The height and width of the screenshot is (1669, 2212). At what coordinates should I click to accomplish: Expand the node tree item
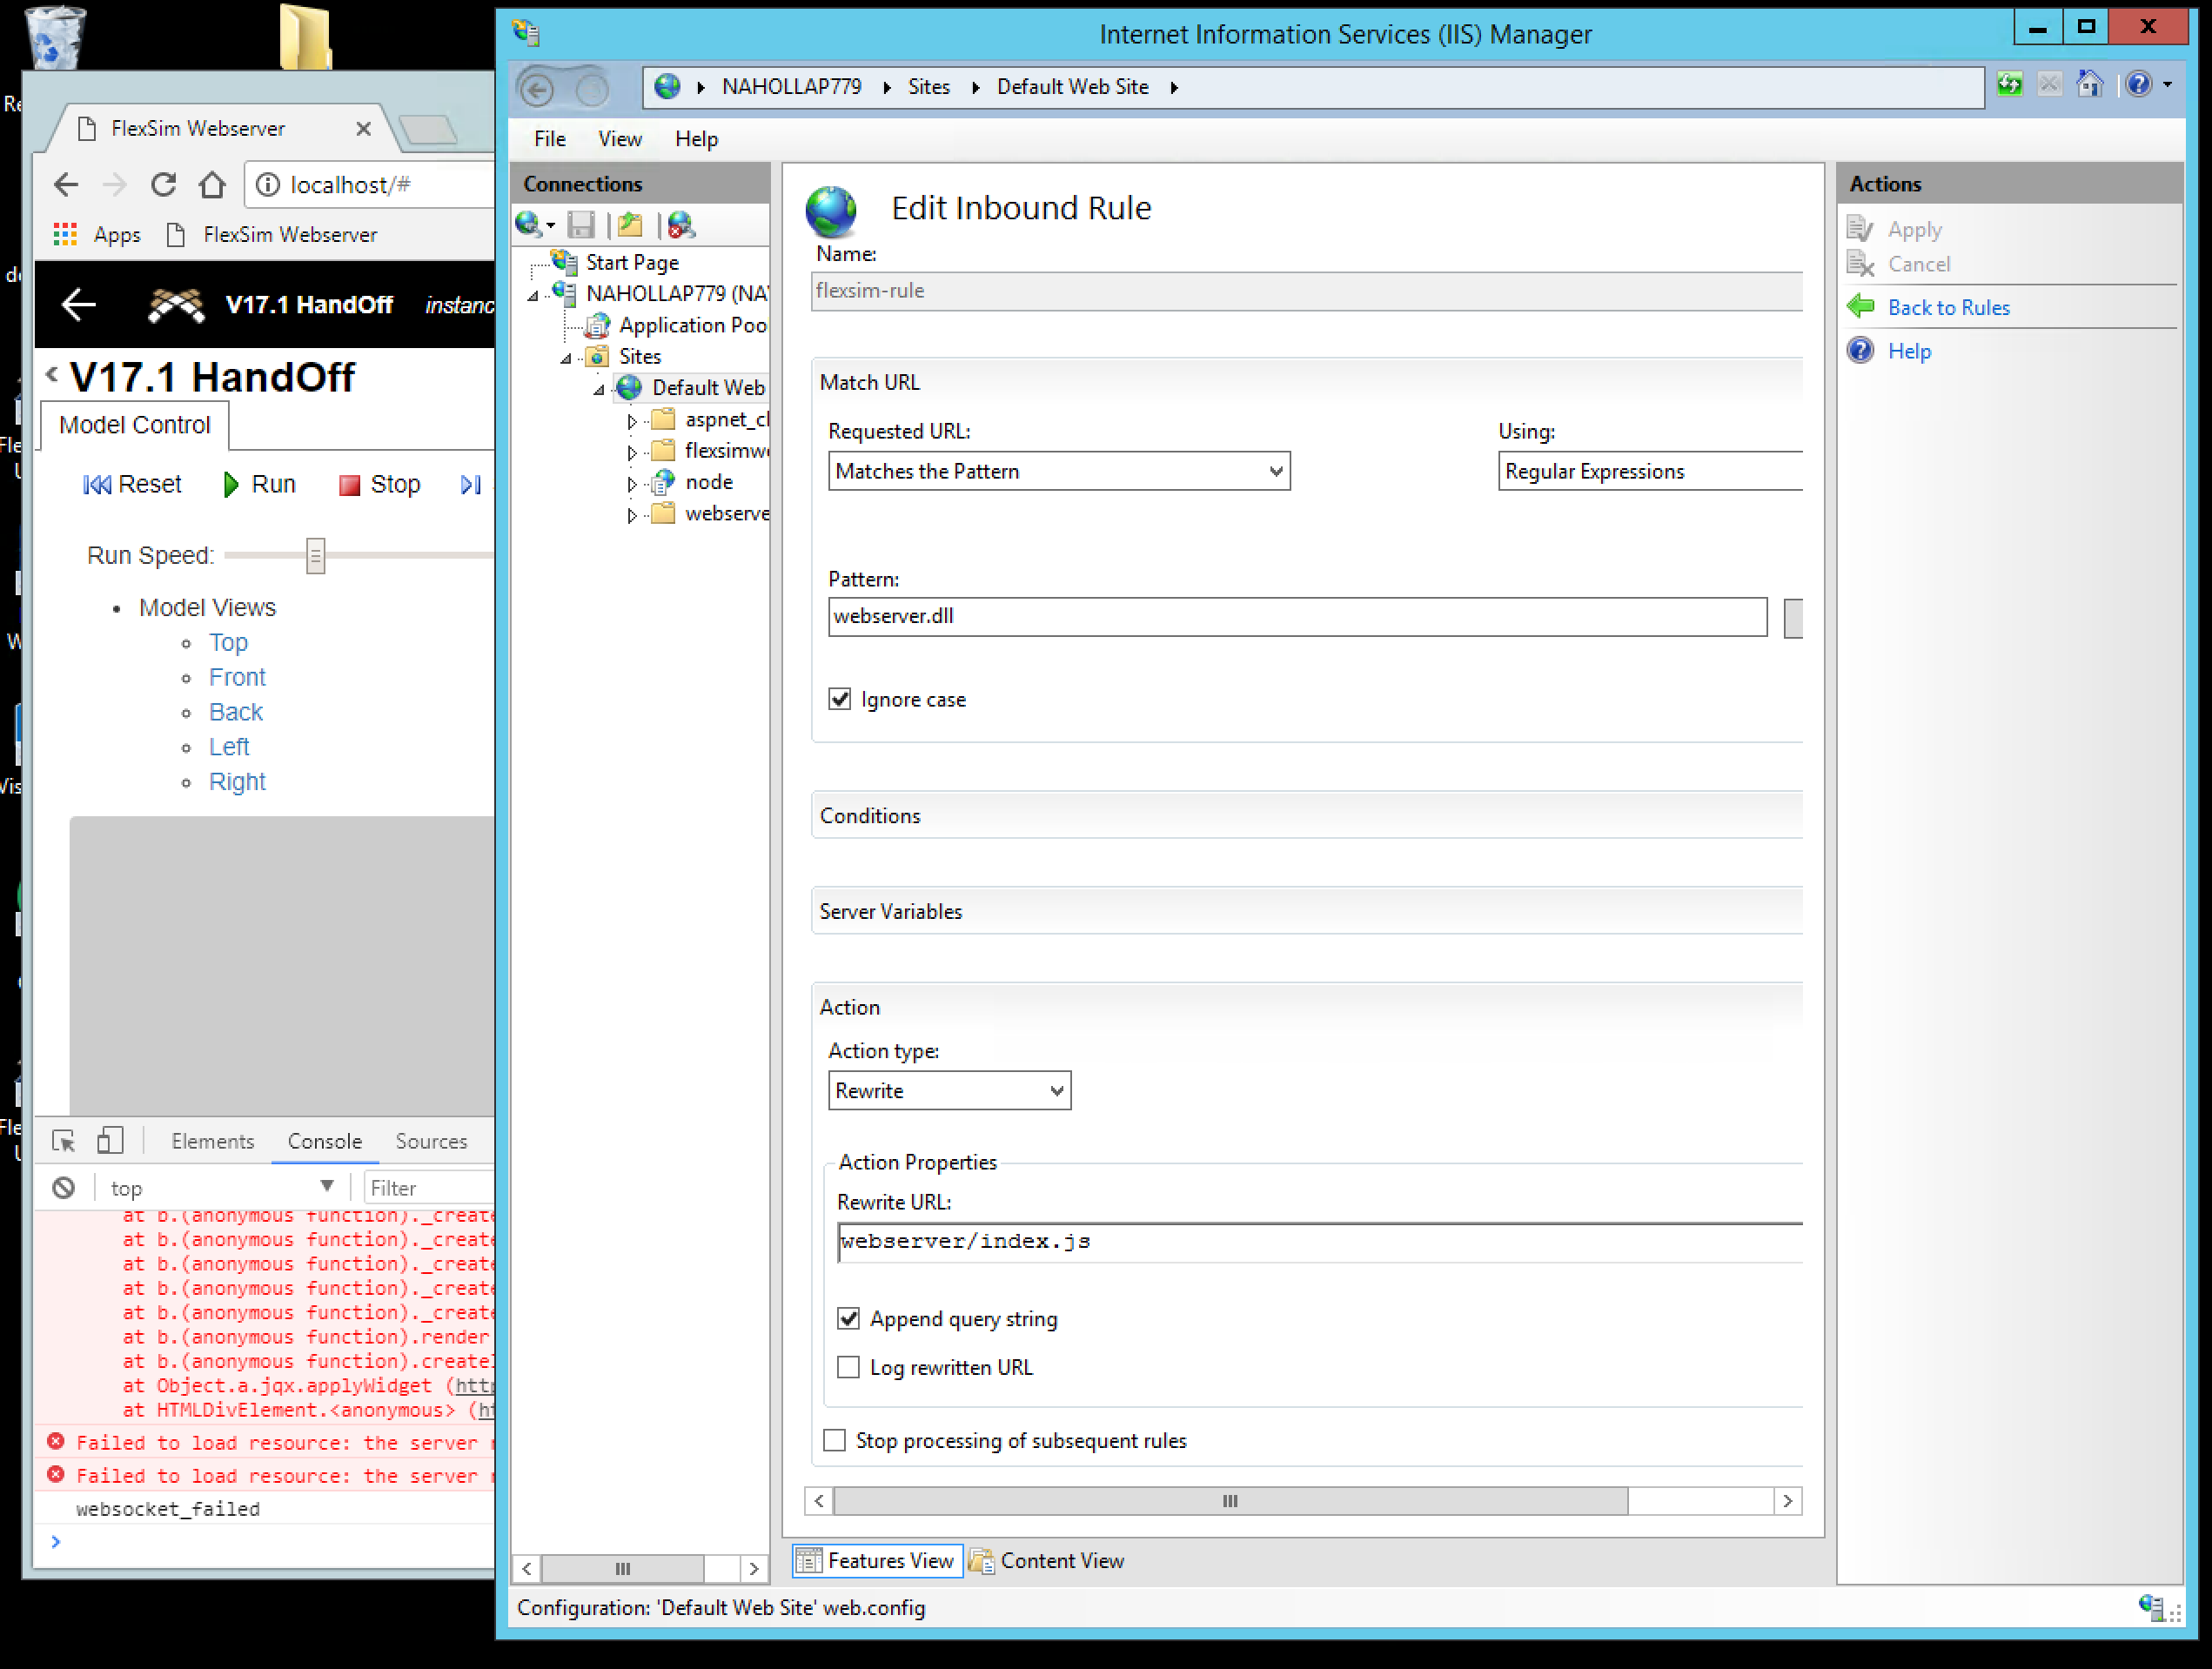[631, 484]
